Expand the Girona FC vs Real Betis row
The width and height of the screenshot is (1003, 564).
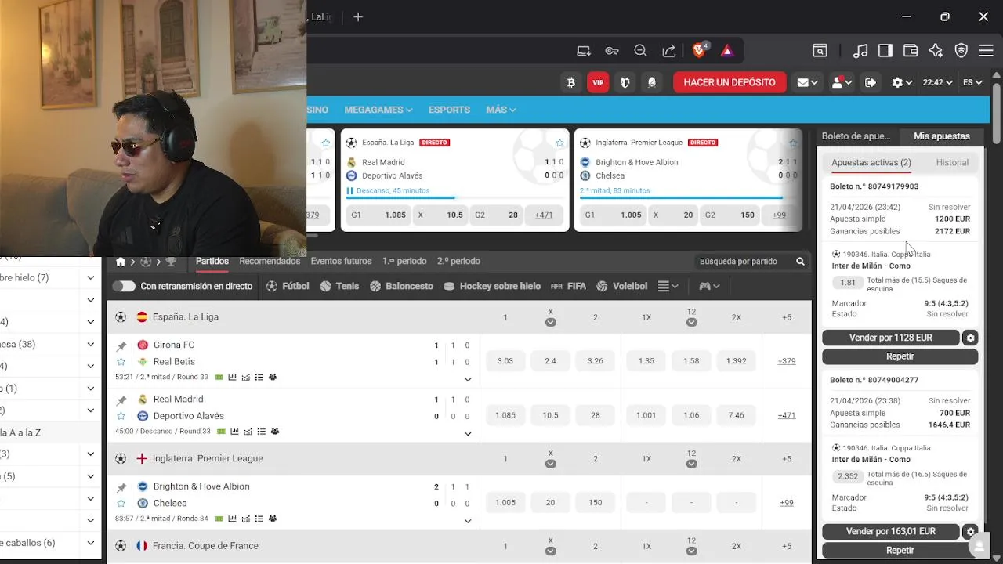click(468, 379)
